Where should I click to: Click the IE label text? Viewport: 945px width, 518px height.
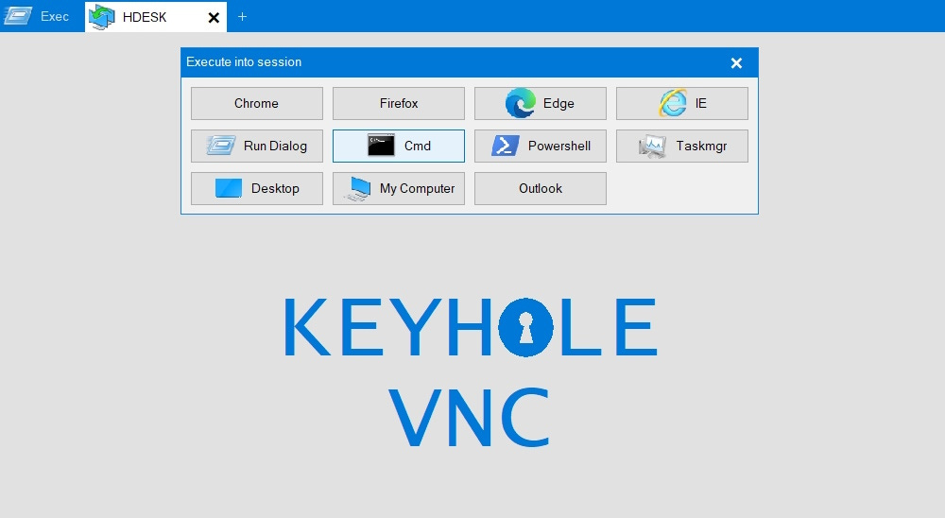coord(701,104)
